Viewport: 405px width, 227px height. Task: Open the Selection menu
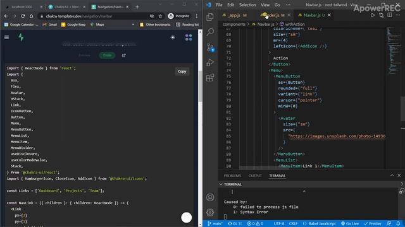tap(247, 4)
